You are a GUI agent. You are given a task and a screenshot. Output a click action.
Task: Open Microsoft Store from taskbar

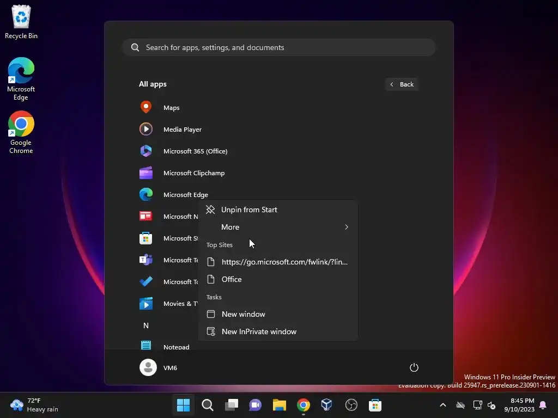pyautogui.click(x=375, y=405)
